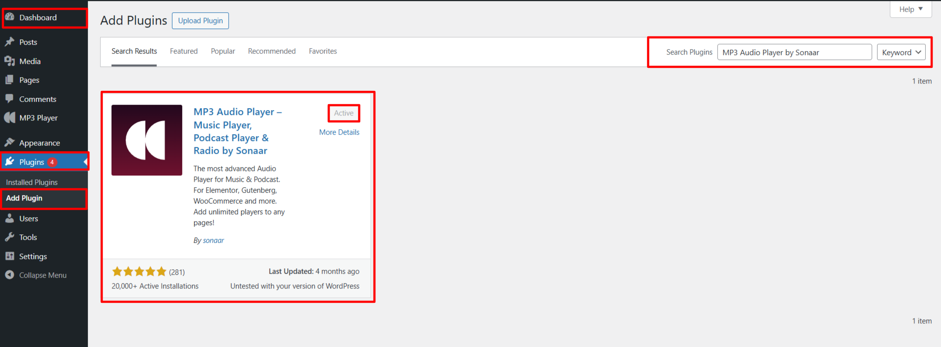This screenshot has height=347, width=941.
Task: Click the Pages icon in sidebar
Action: tap(10, 80)
